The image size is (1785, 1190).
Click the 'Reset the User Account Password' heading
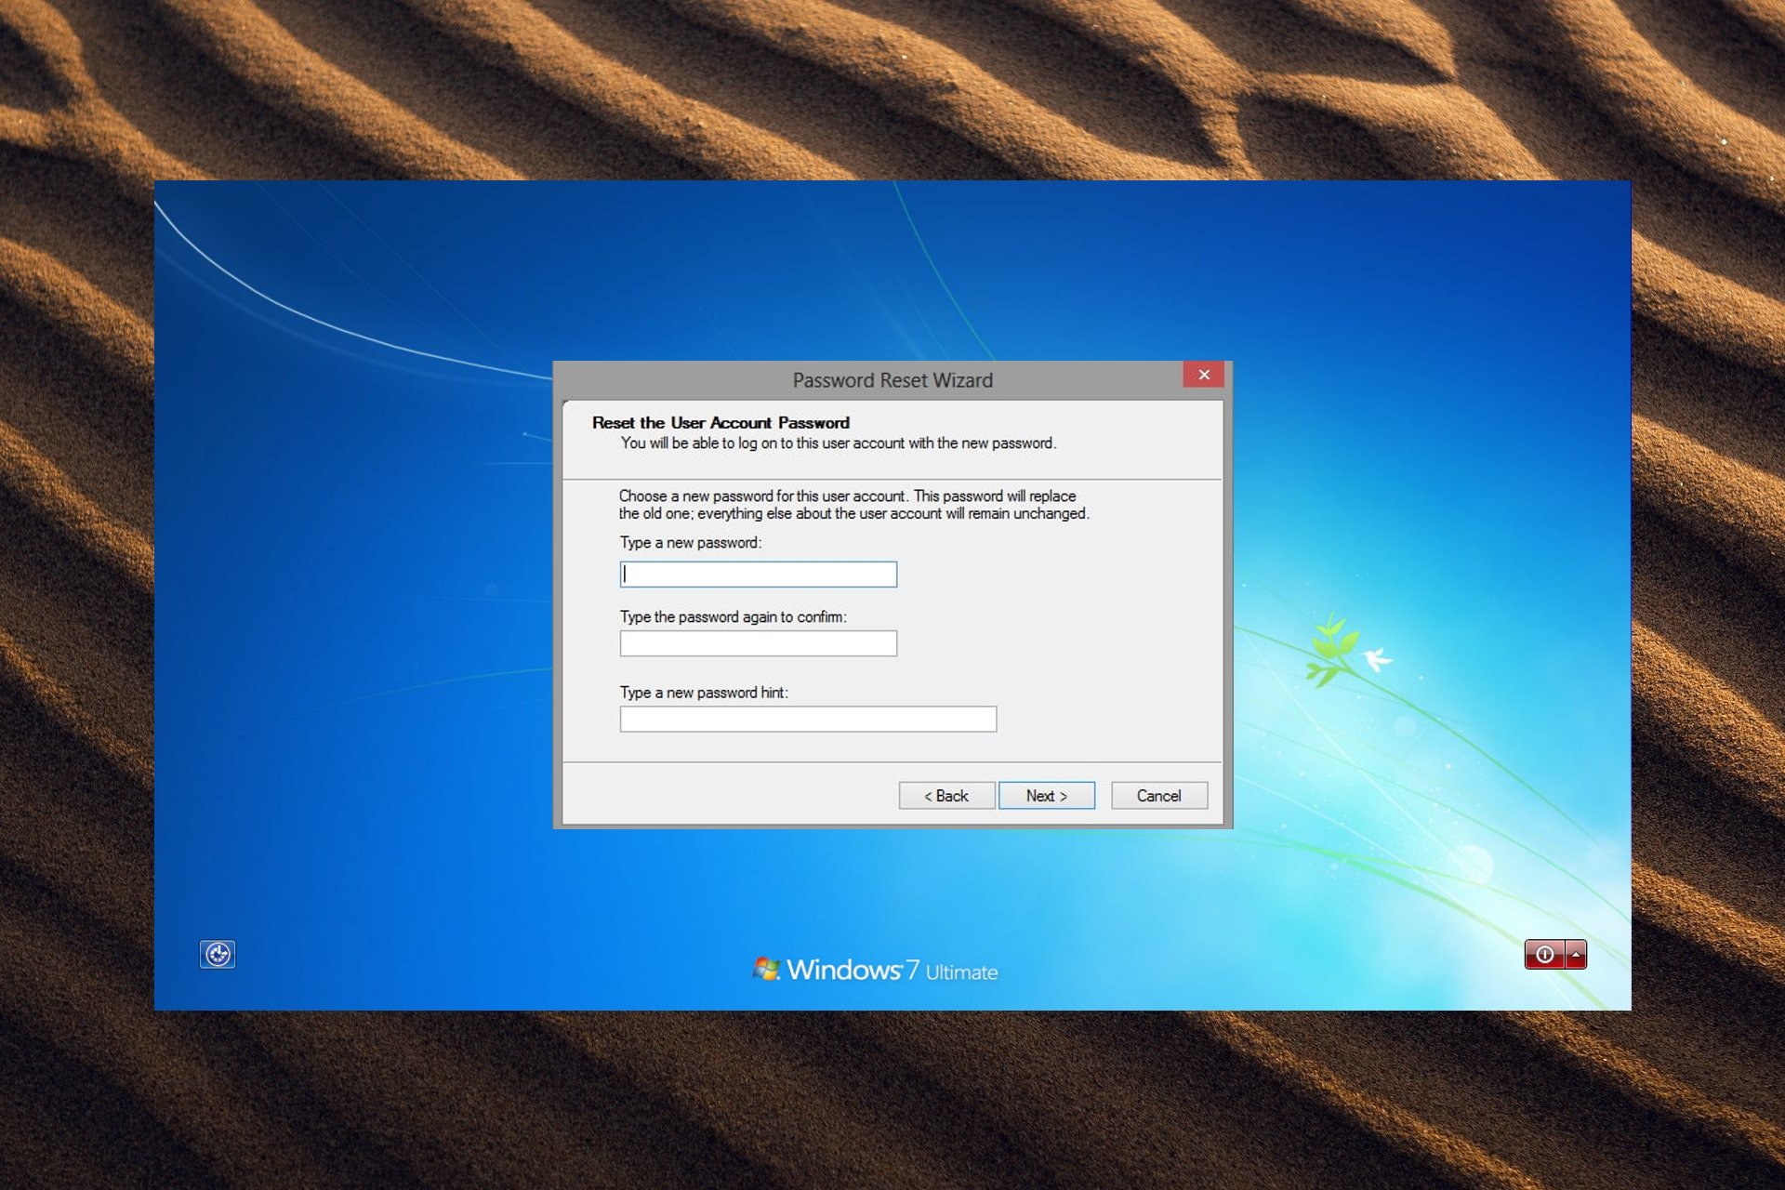click(x=721, y=423)
